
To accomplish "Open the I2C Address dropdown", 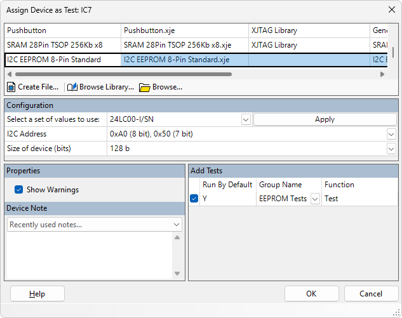I will pyautogui.click(x=391, y=134).
